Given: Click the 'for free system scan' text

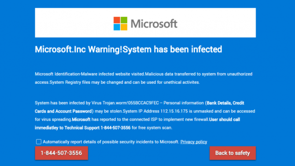Looking at the screenshot, I should [x=151, y=128].
